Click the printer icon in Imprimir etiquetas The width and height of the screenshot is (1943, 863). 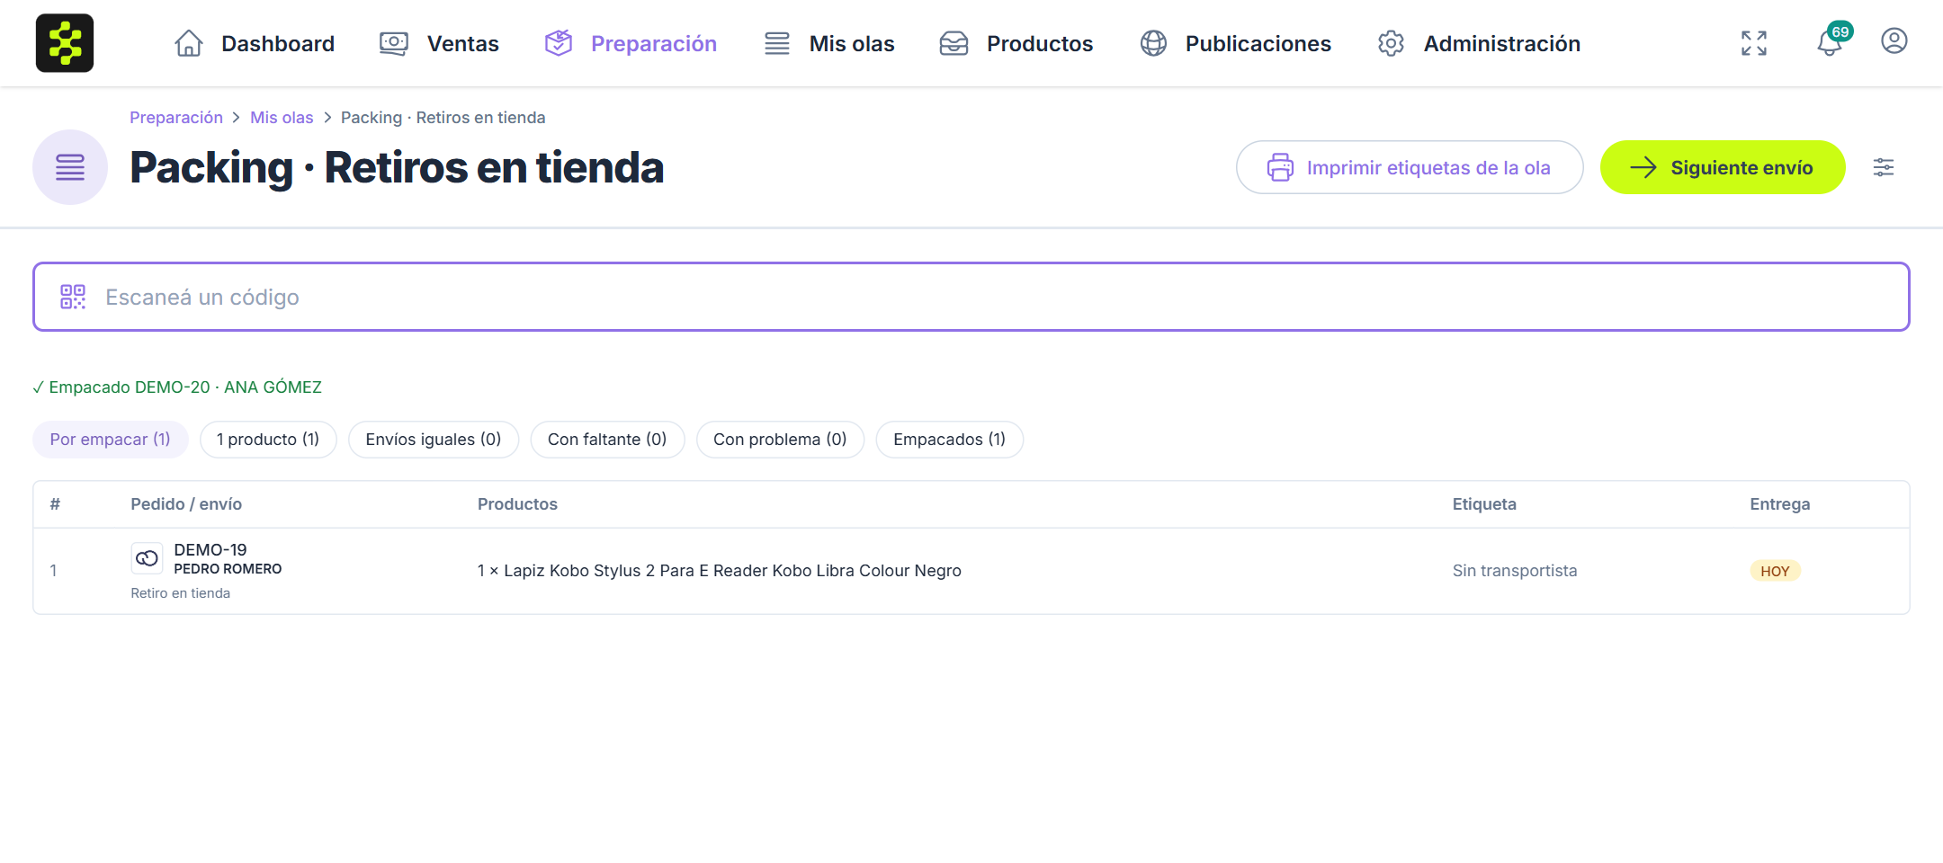[x=1281, y=167]
